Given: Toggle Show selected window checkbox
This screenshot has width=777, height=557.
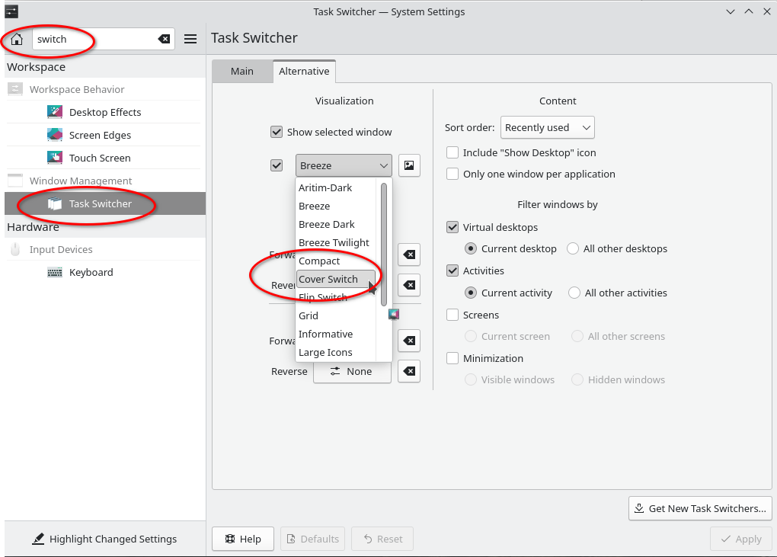Looking at the screenshot, I should point(277,132).
